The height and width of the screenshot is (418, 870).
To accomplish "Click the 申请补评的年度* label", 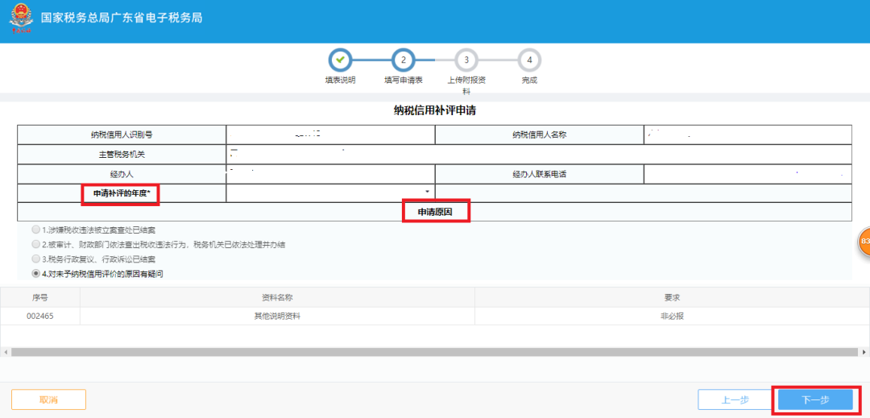I will [x=122, y=193].
